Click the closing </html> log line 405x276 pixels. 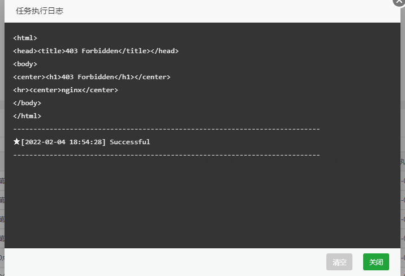(x=27, y=116)
